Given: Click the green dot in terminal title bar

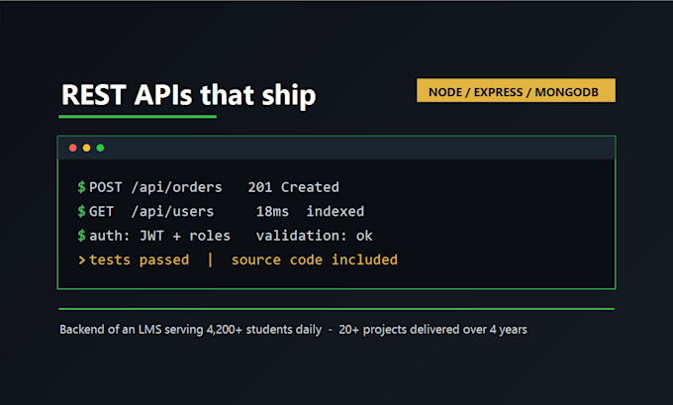Looking at the screenshot, I should click(x=100, y=148).
